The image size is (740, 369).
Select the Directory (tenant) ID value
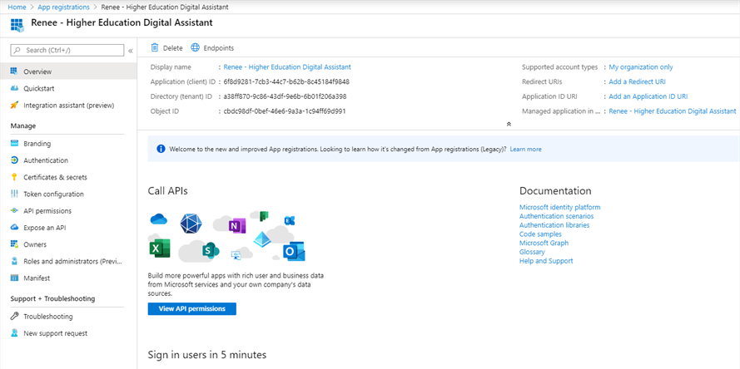(x=285, y=96)
